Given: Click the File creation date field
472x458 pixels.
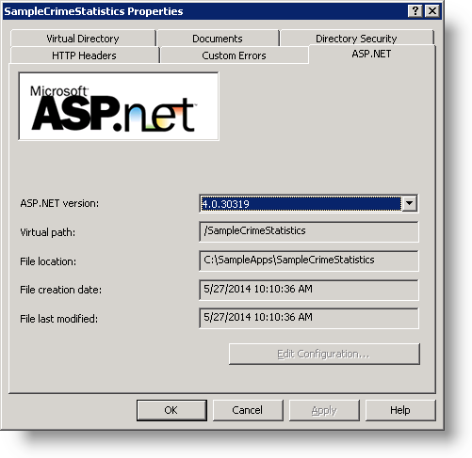Looking at the screenshot, I should (308, 290).
